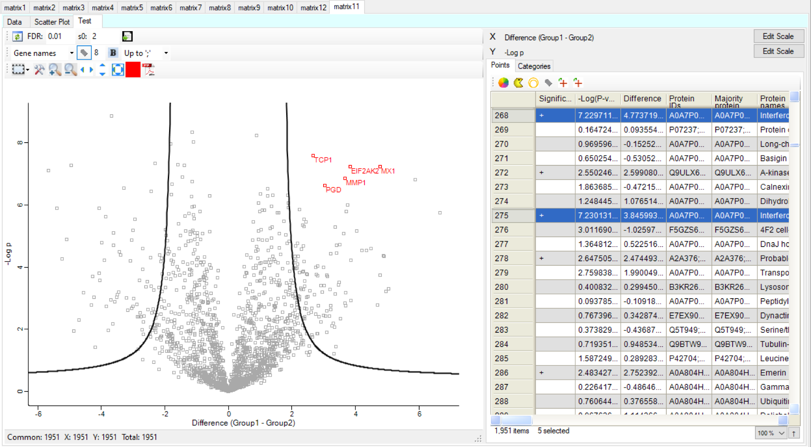Switch to the Categories tab

(x=534, y=66)
